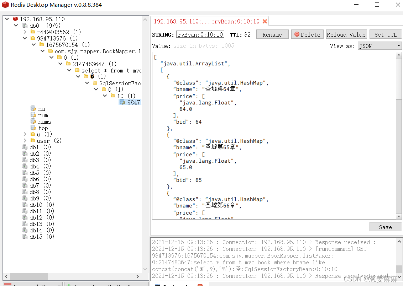
Task: Click the TTL value 32 label
Action: click(x=247, y=34)
